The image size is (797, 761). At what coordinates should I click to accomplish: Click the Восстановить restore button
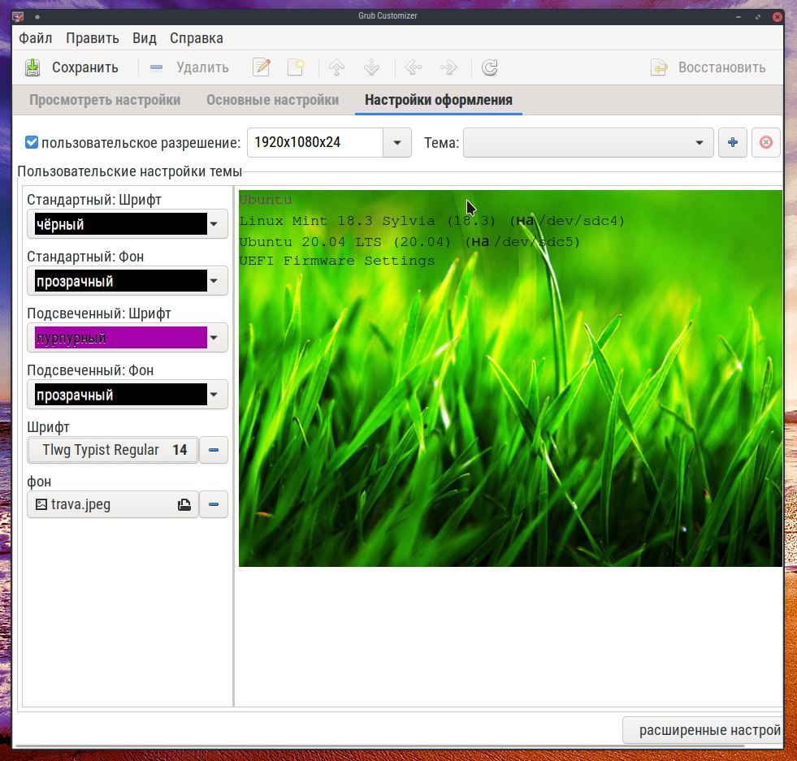pyautogui.click(x=708, y=67)
